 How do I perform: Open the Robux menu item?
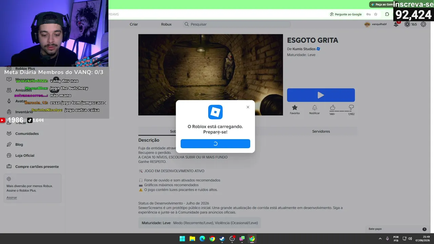click(166, 24)
